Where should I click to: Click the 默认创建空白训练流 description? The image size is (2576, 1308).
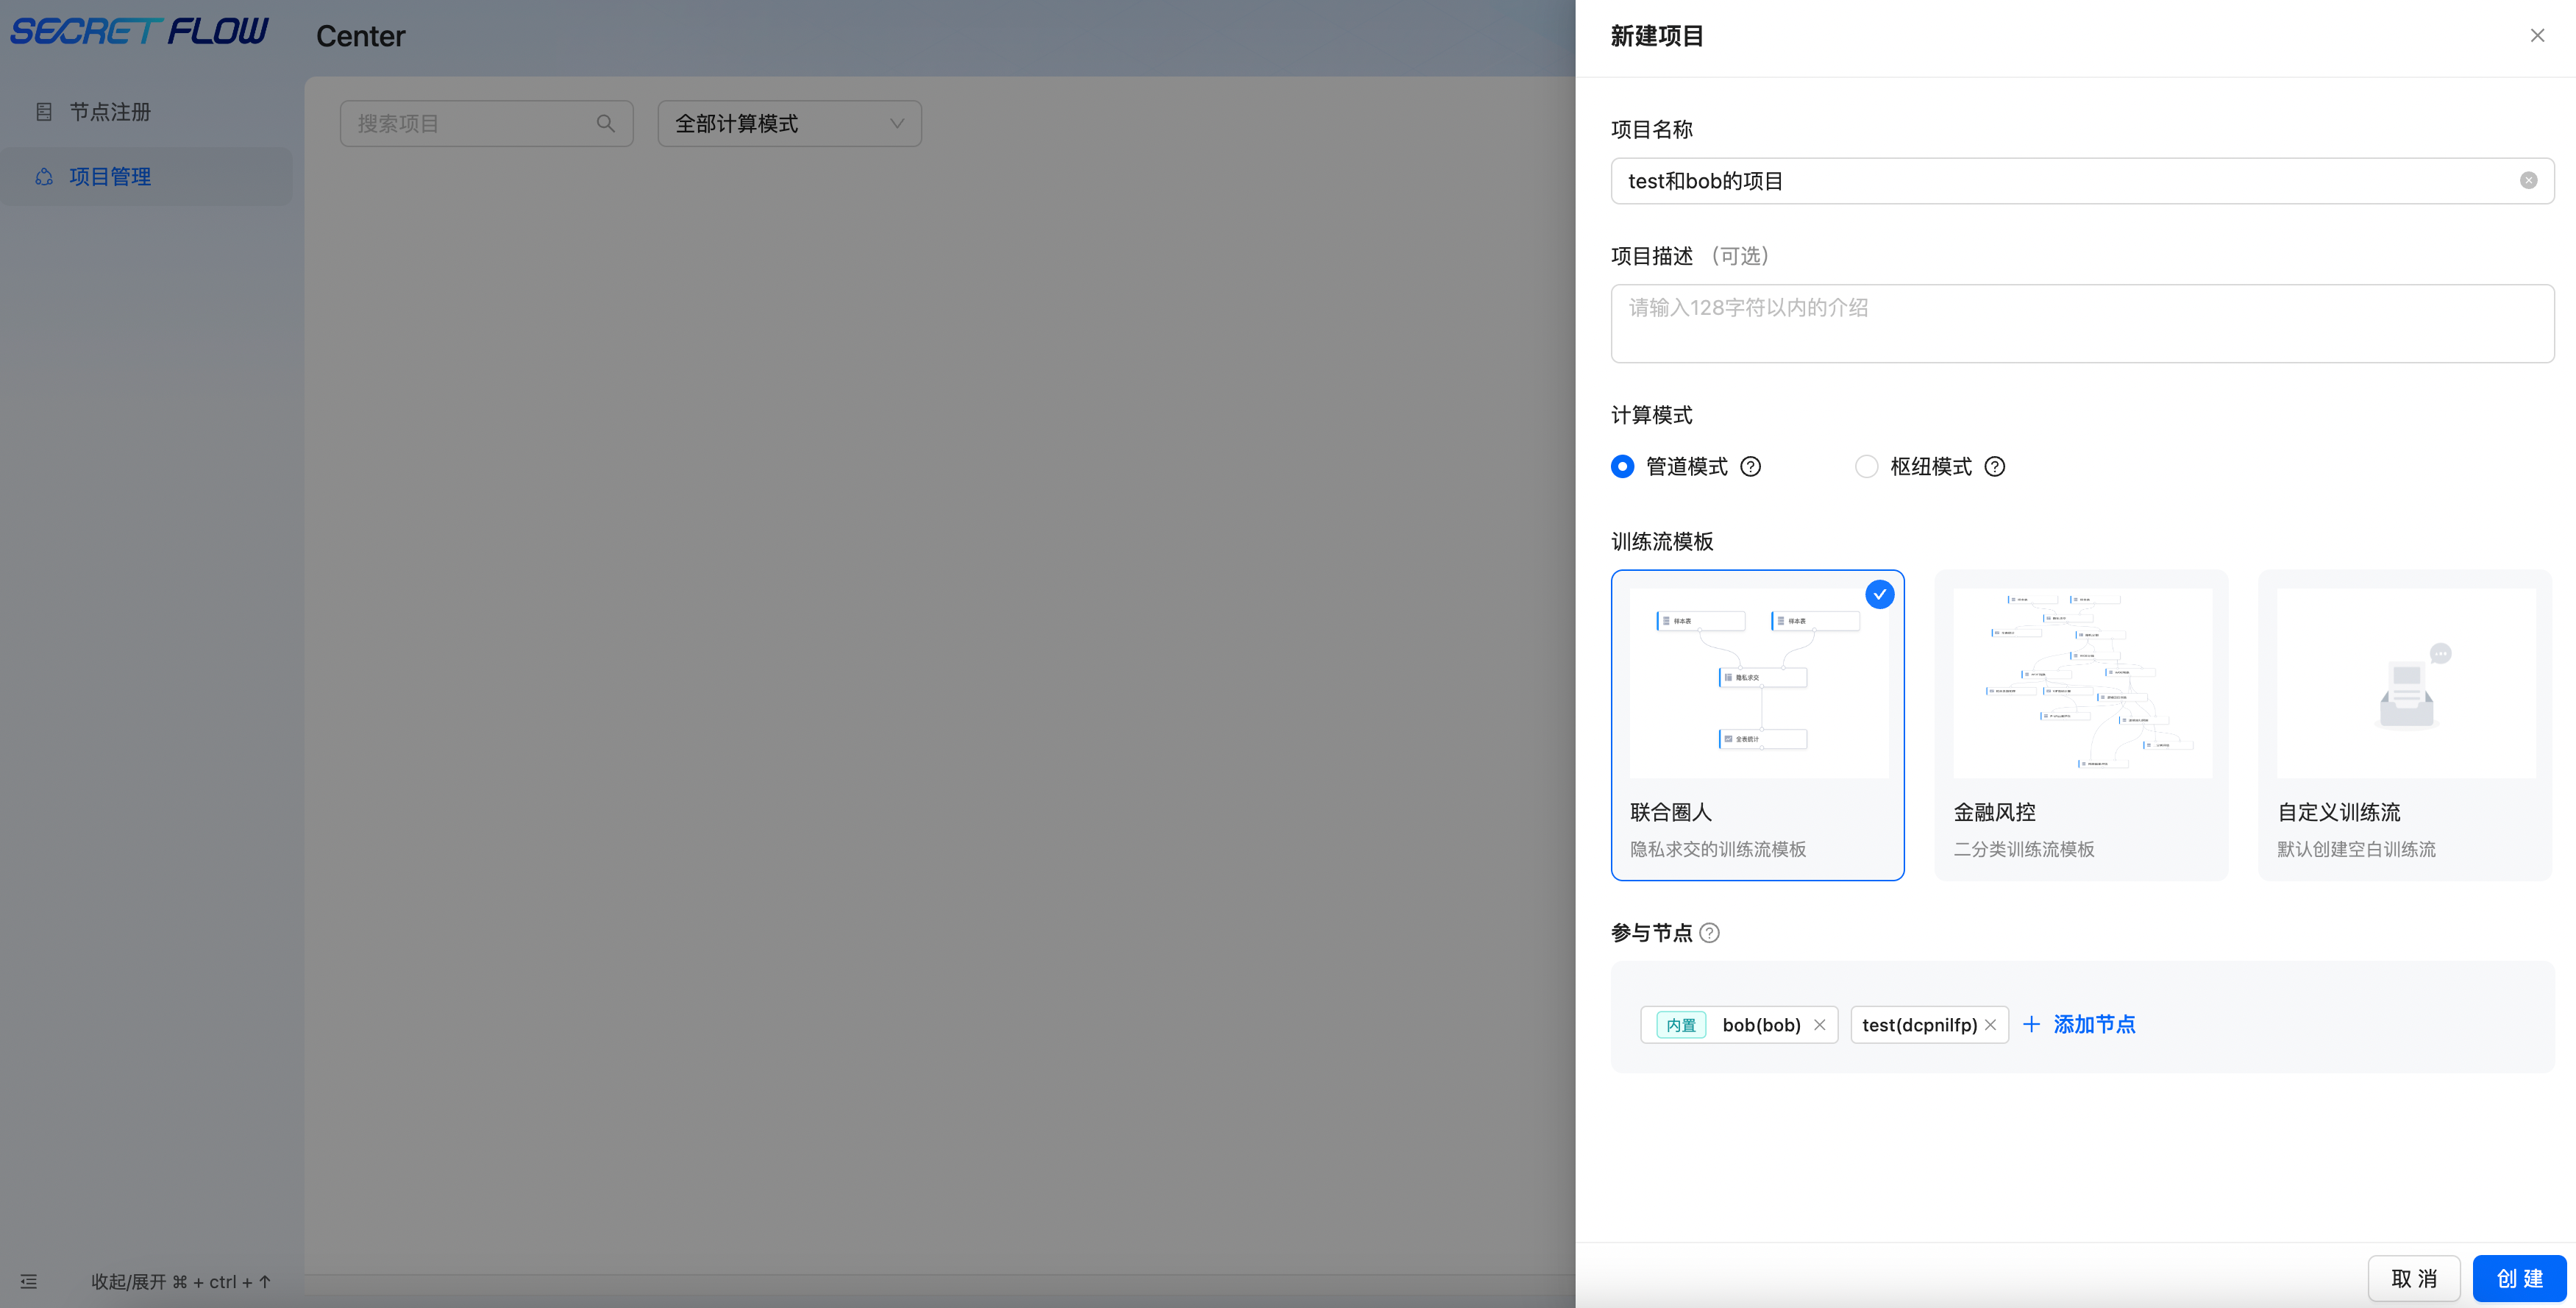click(2356, 849)
